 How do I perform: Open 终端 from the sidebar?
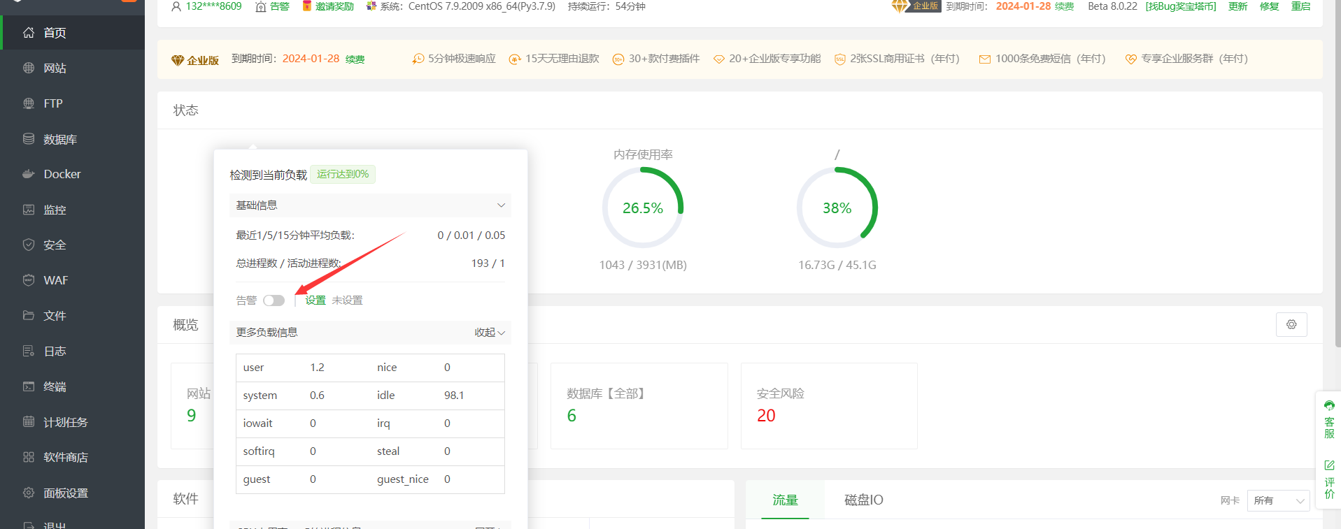[x=55, y=386]
